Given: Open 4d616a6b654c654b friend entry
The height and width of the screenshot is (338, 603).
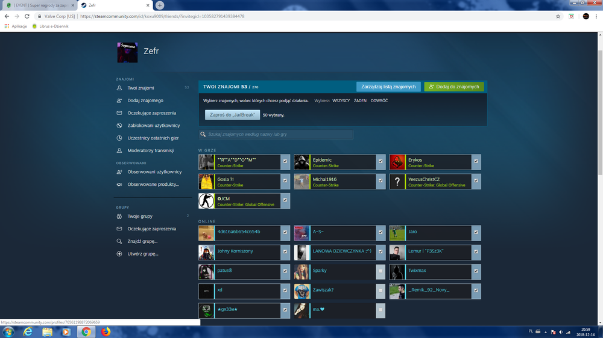Looking at the screenshot, I should (x=244, y=233).
